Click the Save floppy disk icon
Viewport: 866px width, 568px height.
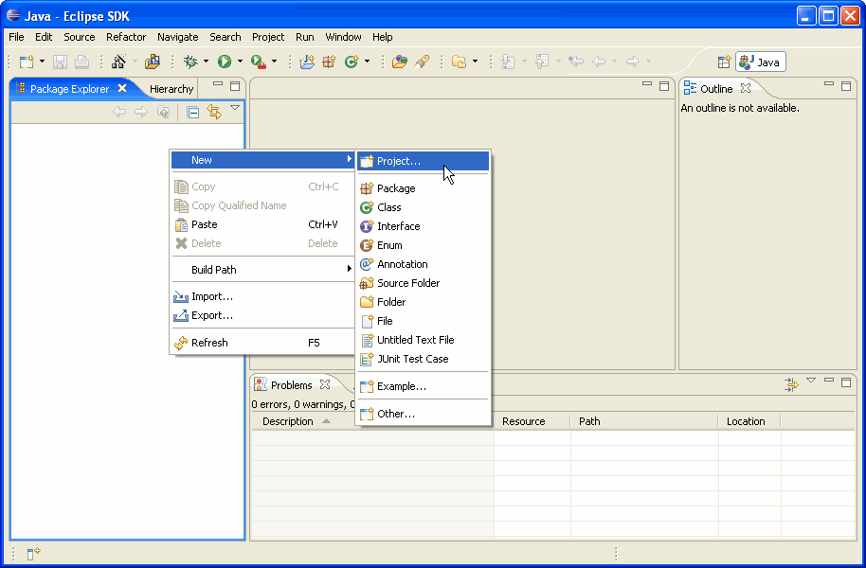[60, 62]
